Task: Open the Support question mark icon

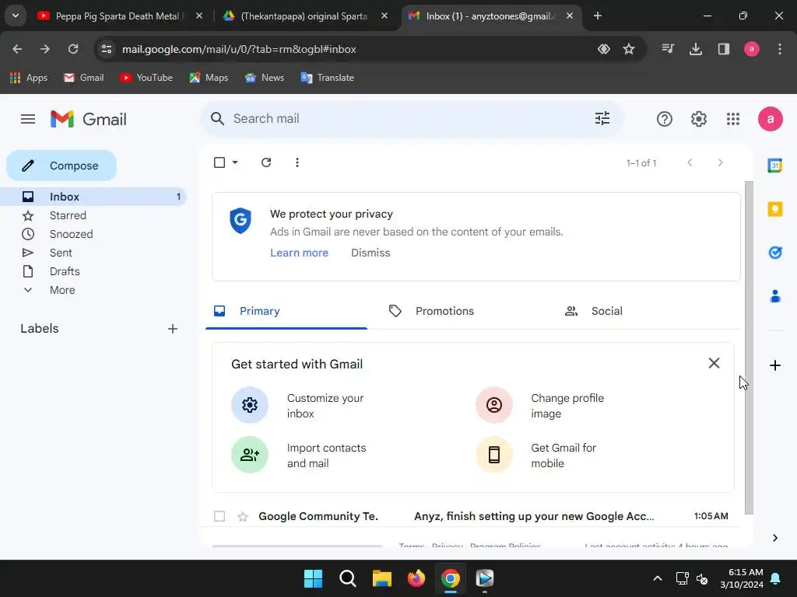Action: point(665,119)
